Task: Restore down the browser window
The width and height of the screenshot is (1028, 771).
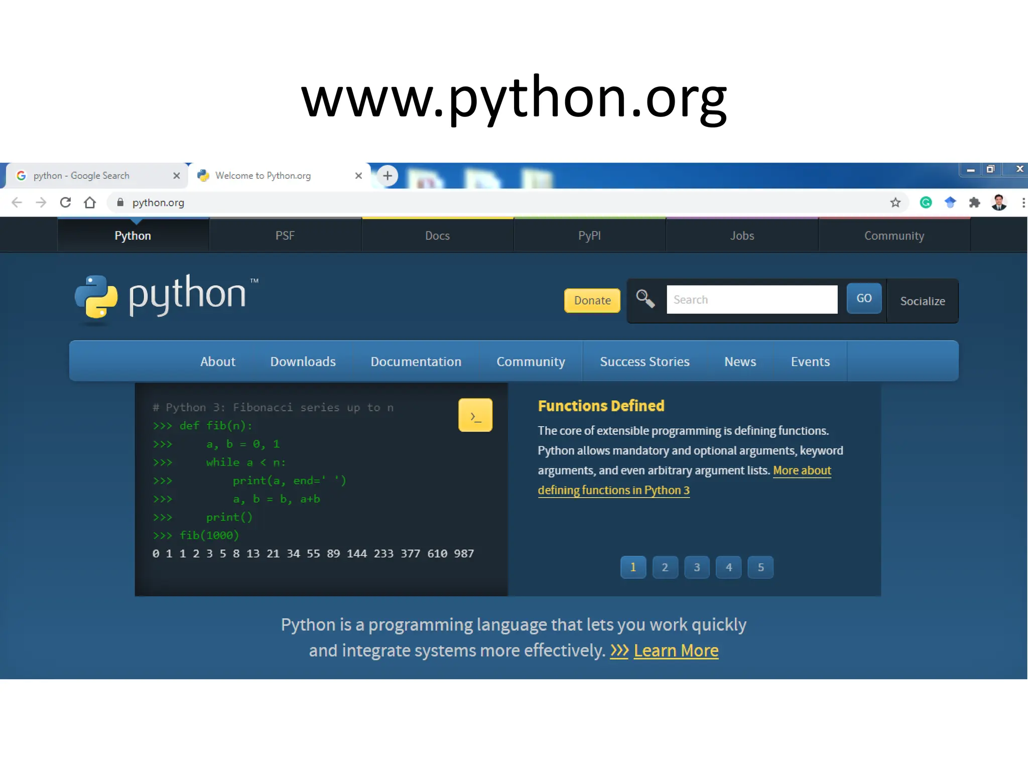Action: (990, 169)
